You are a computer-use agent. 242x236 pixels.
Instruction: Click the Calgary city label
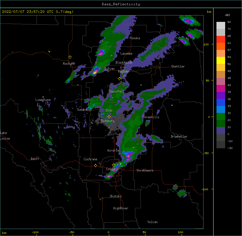point(112,169)
